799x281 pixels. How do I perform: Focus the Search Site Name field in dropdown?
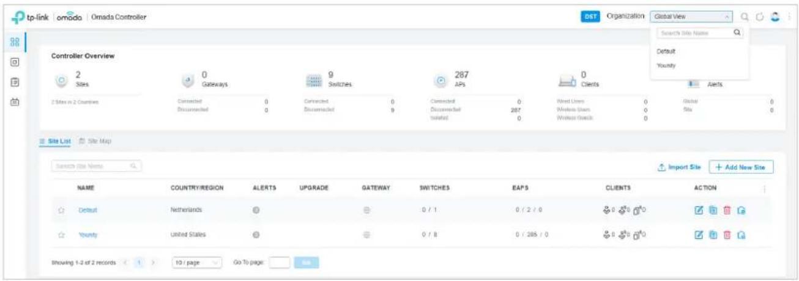tap(699, 34)
